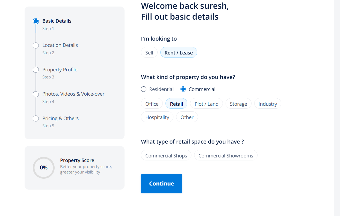
Task: Choose the Rent / Lease option
Action: click(179, 53)
